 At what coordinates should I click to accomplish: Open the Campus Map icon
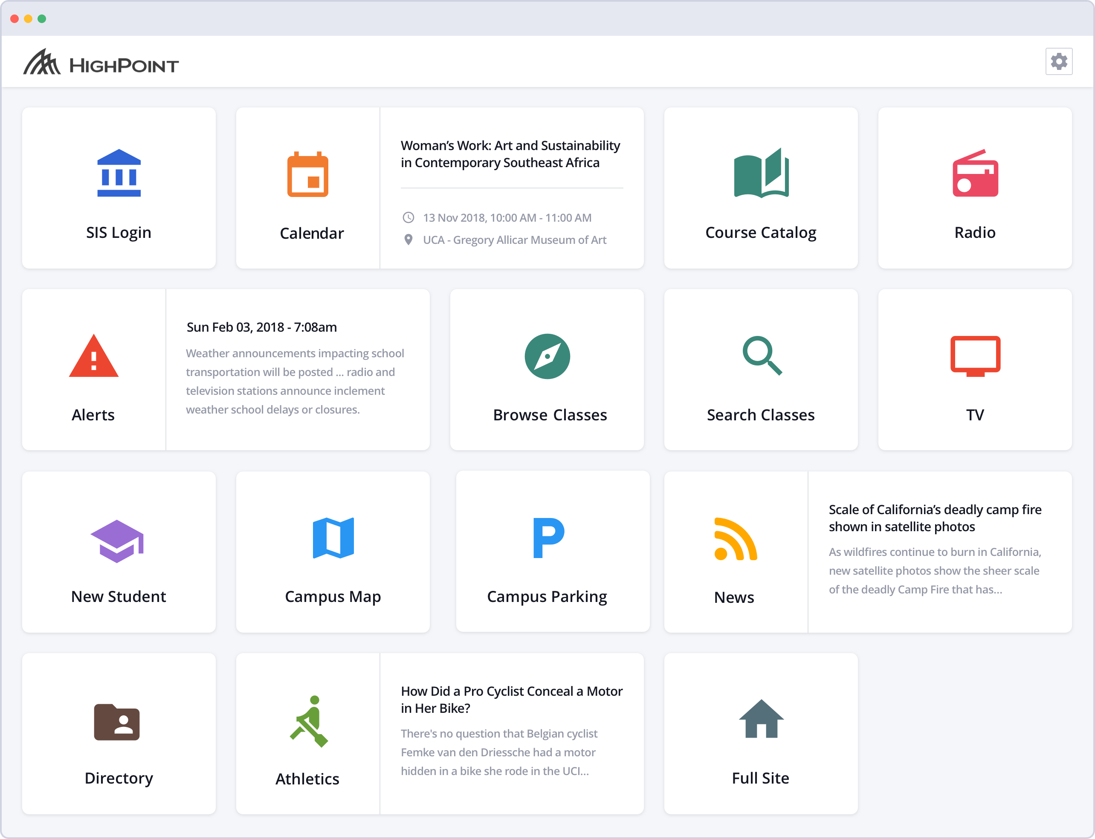pyautogui.click(x=333, y=538)
